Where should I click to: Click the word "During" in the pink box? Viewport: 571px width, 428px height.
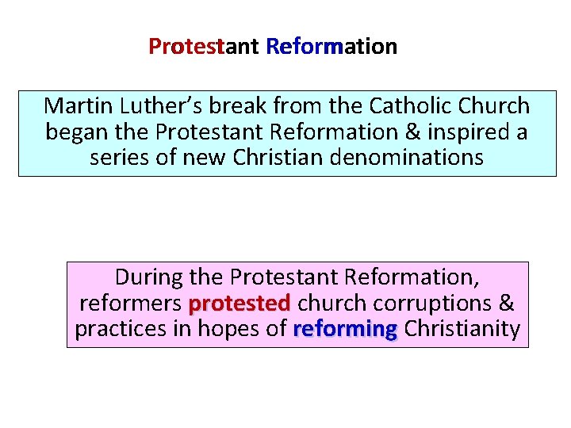tap(150, 277)
